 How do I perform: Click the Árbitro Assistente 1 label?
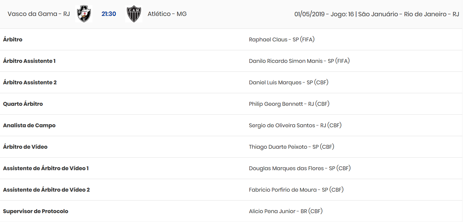(x=29, y=61)
